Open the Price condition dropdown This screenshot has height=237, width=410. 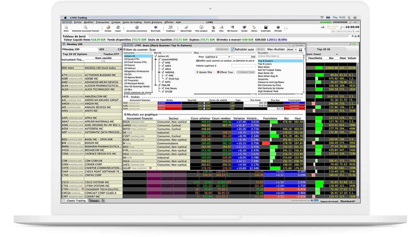(218, 57)
